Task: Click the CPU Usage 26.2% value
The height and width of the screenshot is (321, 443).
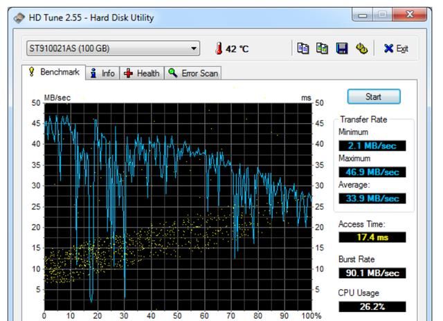Action: 372,306
